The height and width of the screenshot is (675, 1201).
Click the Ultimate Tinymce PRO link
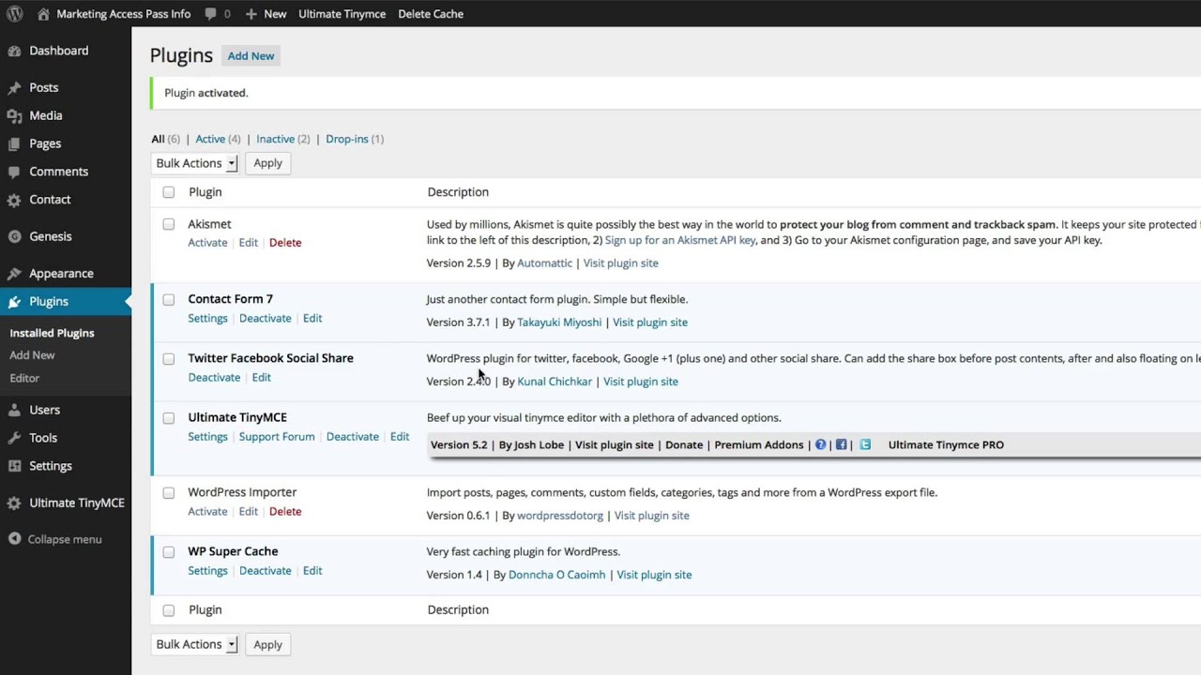(946, 444)
